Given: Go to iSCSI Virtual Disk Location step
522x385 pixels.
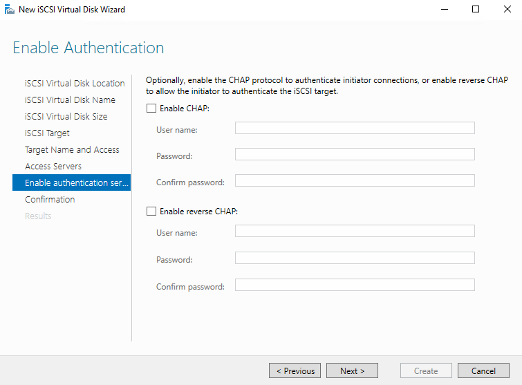Looking at the screenshot, I should pos(75,84).
